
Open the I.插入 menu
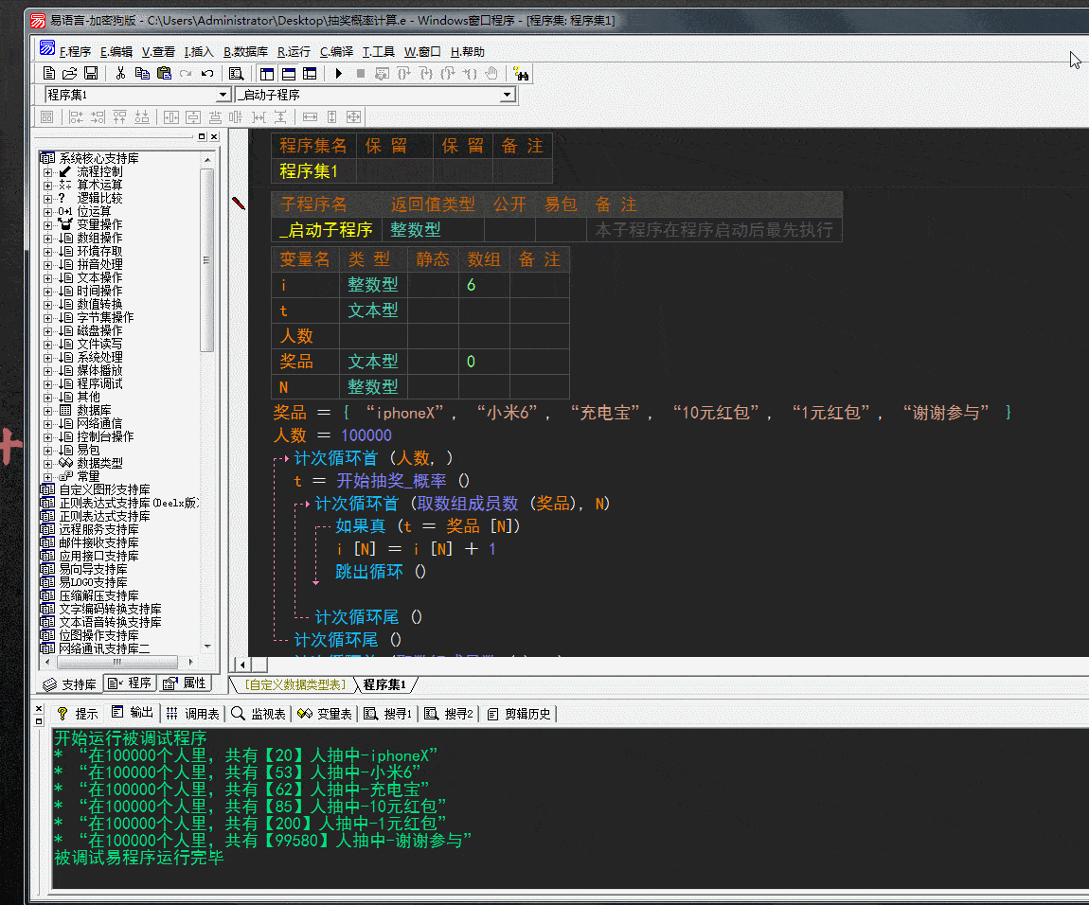tap(199, 52)
